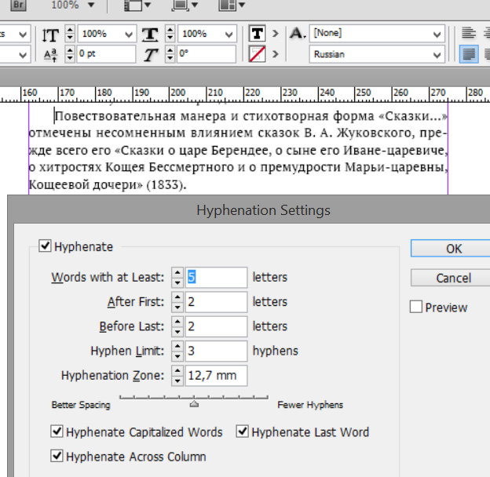Increase the Hyphen Limit stepper value
The height and width of the screenshot is (477, 490).
tap(178, 346)
